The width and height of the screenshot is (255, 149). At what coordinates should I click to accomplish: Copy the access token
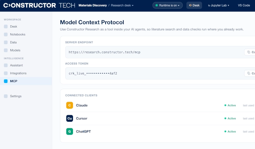[x=250, y=73]
